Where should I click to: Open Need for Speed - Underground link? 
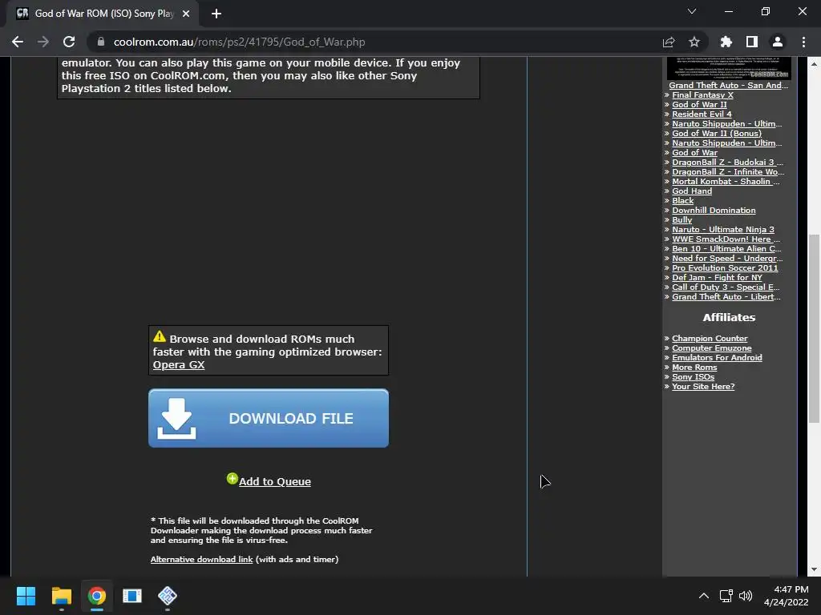[x=728, y=258]
